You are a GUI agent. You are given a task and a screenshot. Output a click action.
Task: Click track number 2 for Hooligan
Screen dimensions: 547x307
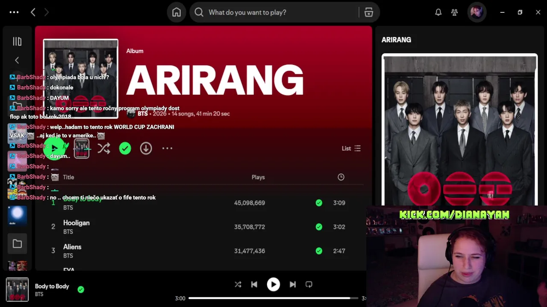point(53,227)
